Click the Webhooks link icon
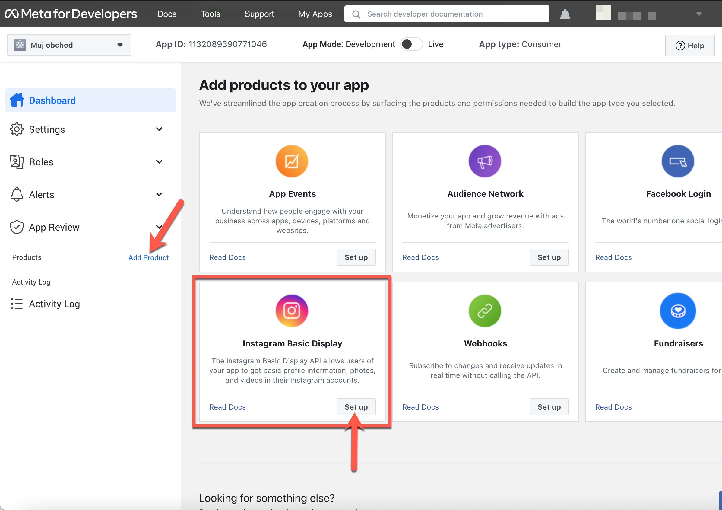Screen dimensions: 722x510 click(485, 311)
